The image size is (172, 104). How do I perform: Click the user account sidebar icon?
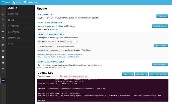click(3, 75)
